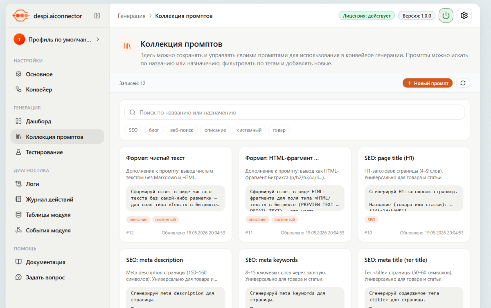Viewport: 491px width, 308px height.
Task: Click the Версия: 1.0.0 badge
Action: click(x=417, y=16)
